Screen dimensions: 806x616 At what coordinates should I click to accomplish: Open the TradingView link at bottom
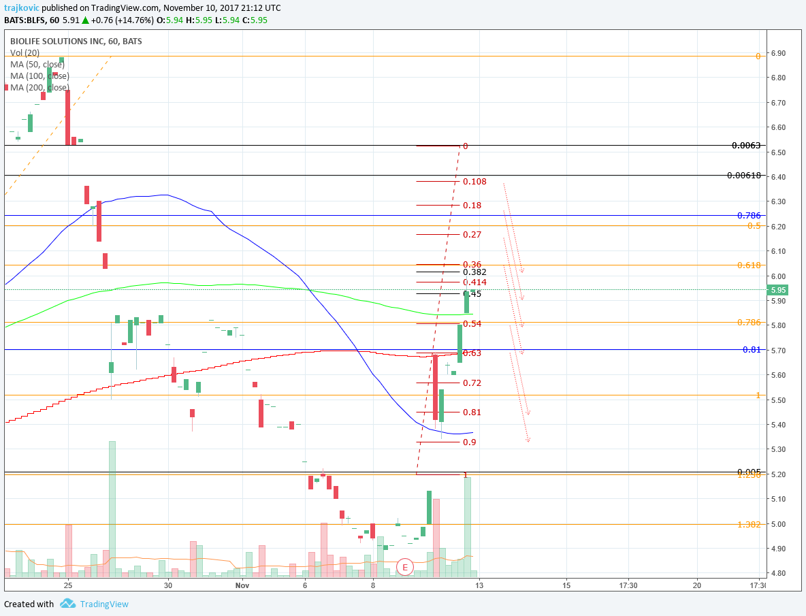point(104,604)
